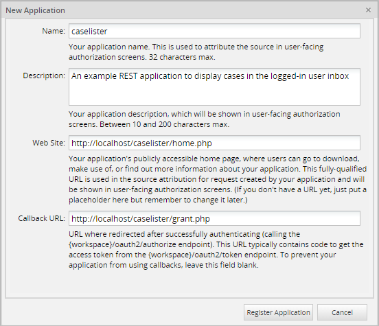Image resolution: width=379 pixels, height=326 pixels.
Task: Click the Web Site URL input field
Action: click(x=214, y=143)
